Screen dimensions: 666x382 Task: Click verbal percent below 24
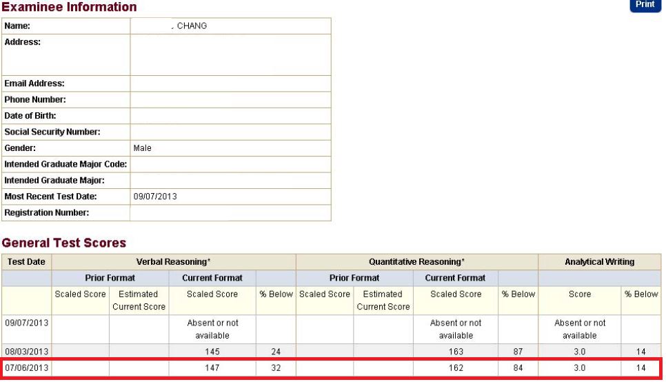(276, 352)
